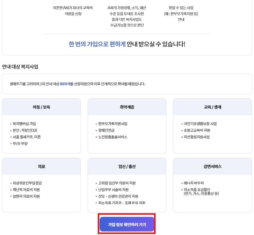This screenshot has width=254, height=235.
Task: Click the 에너지 바우처 list item
Action: pos(194,183)
